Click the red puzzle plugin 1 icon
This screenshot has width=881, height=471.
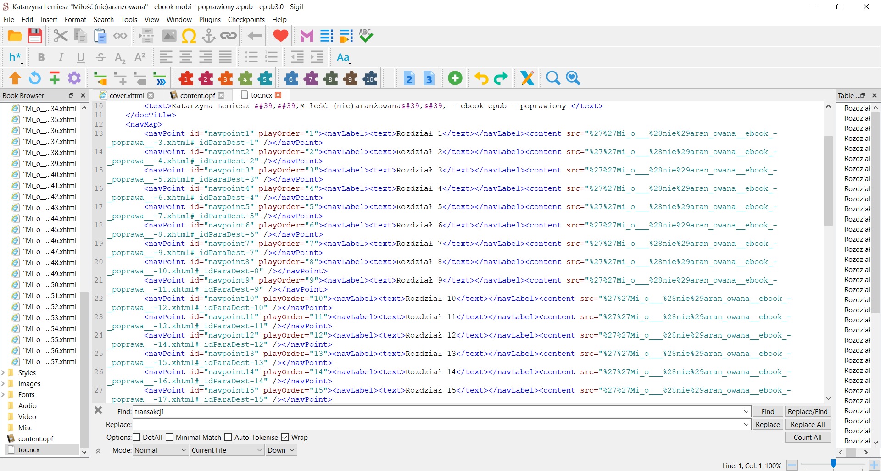tap(186, 78)
